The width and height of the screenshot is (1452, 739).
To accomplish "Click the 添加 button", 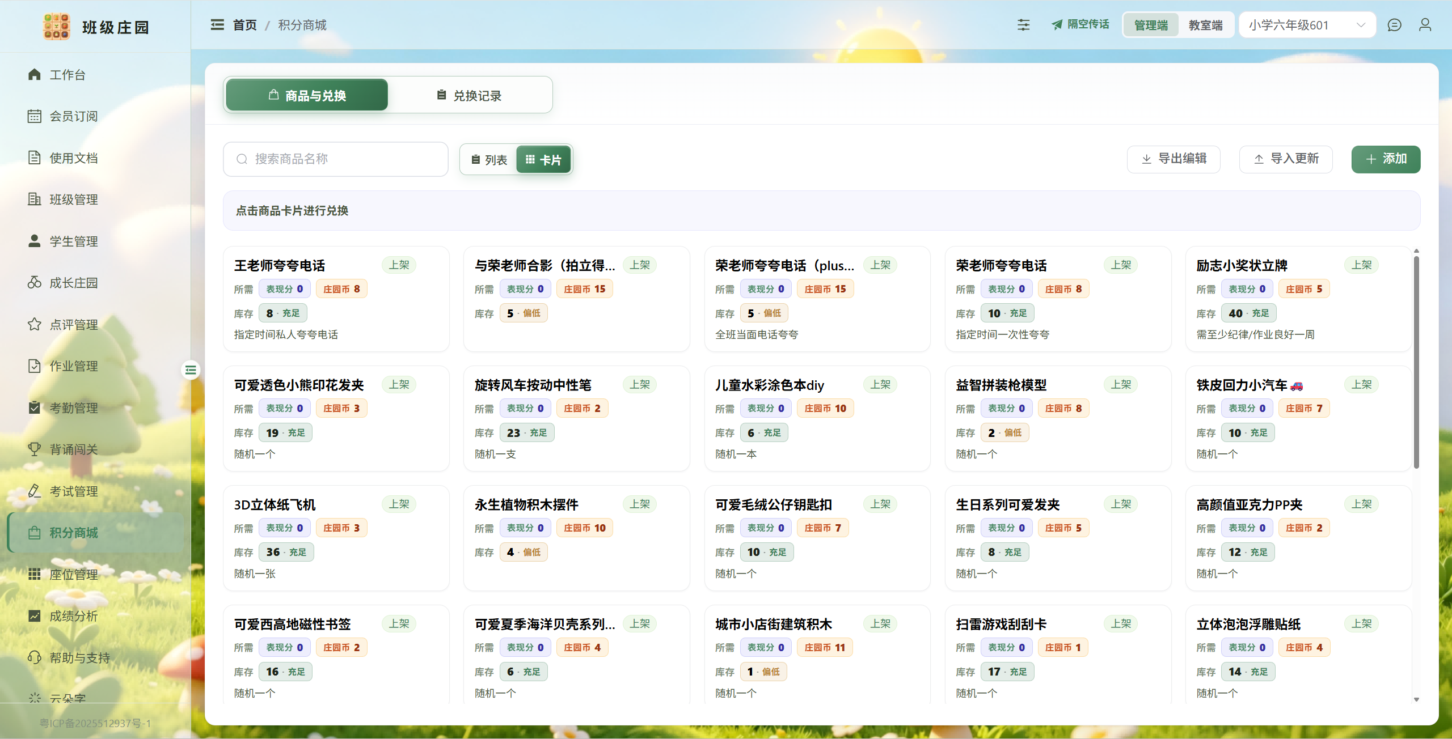I will coord(1386,159).
